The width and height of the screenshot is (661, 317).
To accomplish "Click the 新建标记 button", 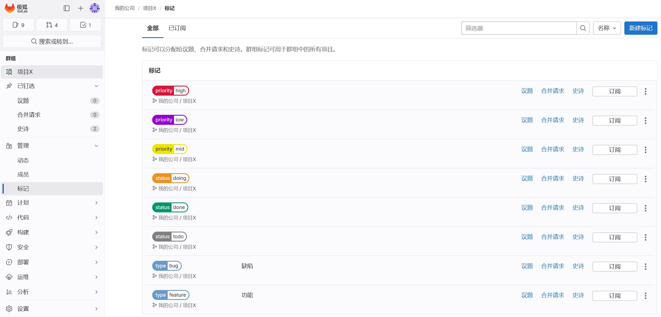I will click(x=640, y=28).
